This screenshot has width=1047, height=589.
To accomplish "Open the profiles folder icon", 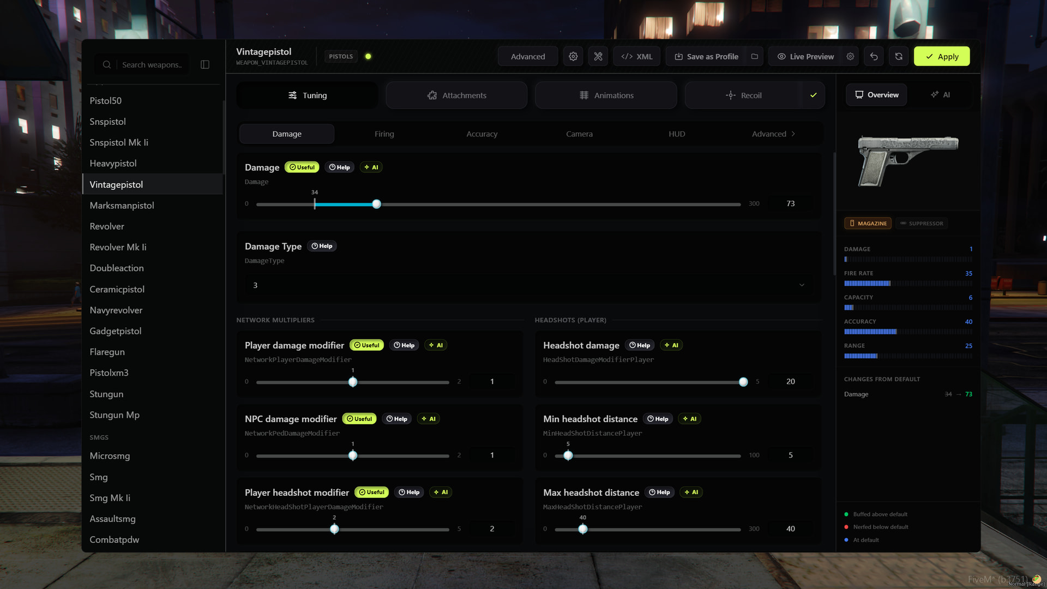I will click(755, 56).
